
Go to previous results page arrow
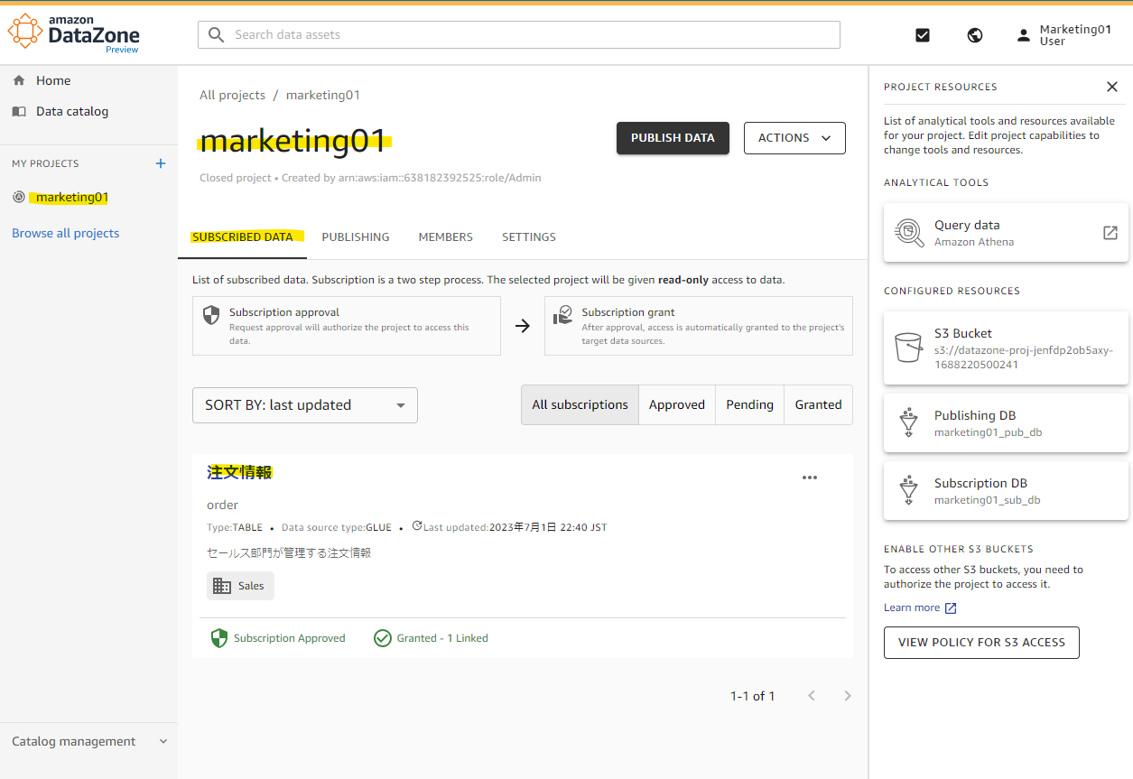(812, 695)
